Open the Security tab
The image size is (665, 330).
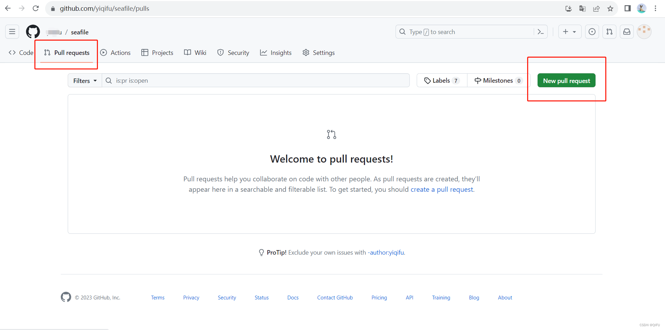233,52
